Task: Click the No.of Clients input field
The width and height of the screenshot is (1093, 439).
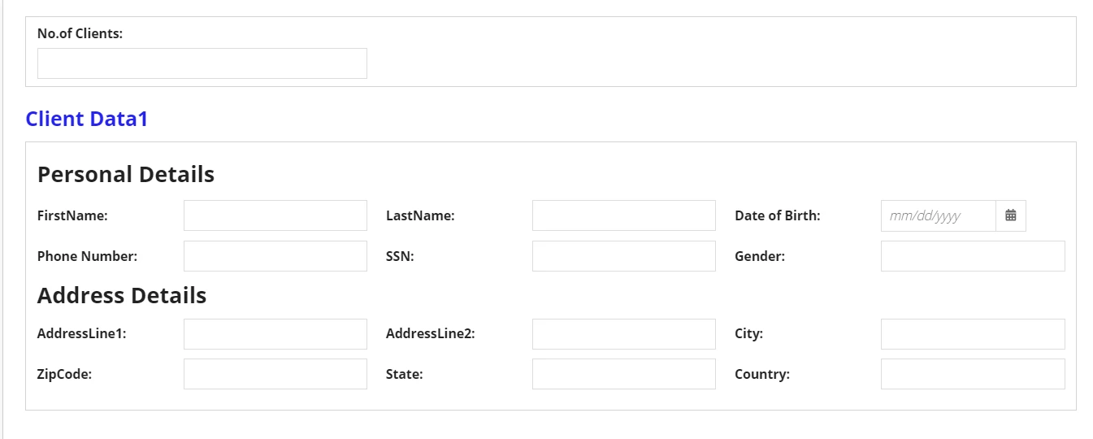Action: (202, 63)
